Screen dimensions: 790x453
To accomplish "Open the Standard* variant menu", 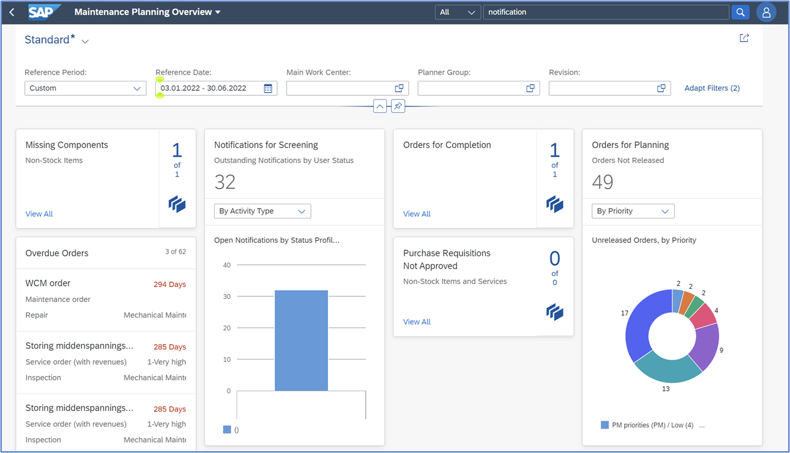I will pos(56,39).
